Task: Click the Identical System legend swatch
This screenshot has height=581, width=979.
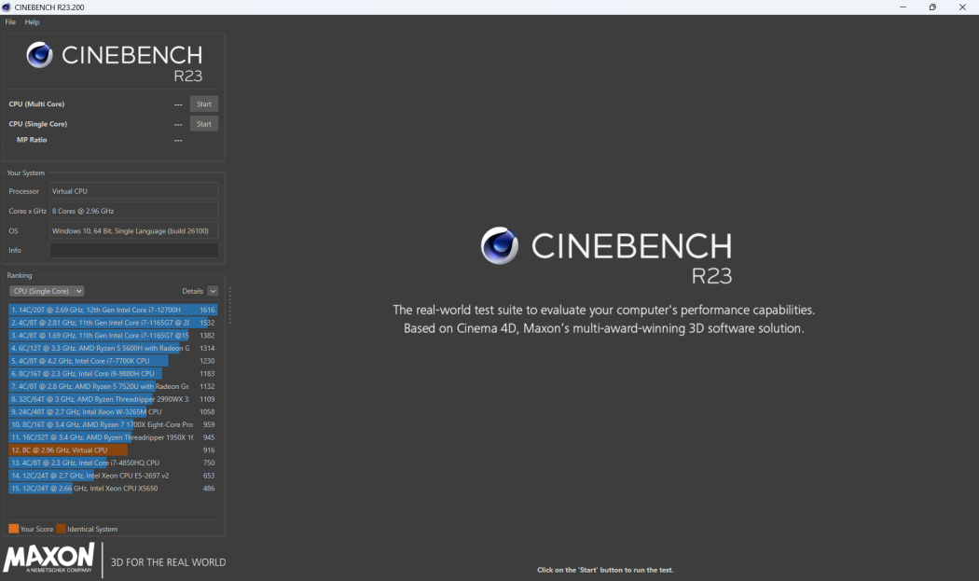Action: pyautogui.click(x=61, y=529)
